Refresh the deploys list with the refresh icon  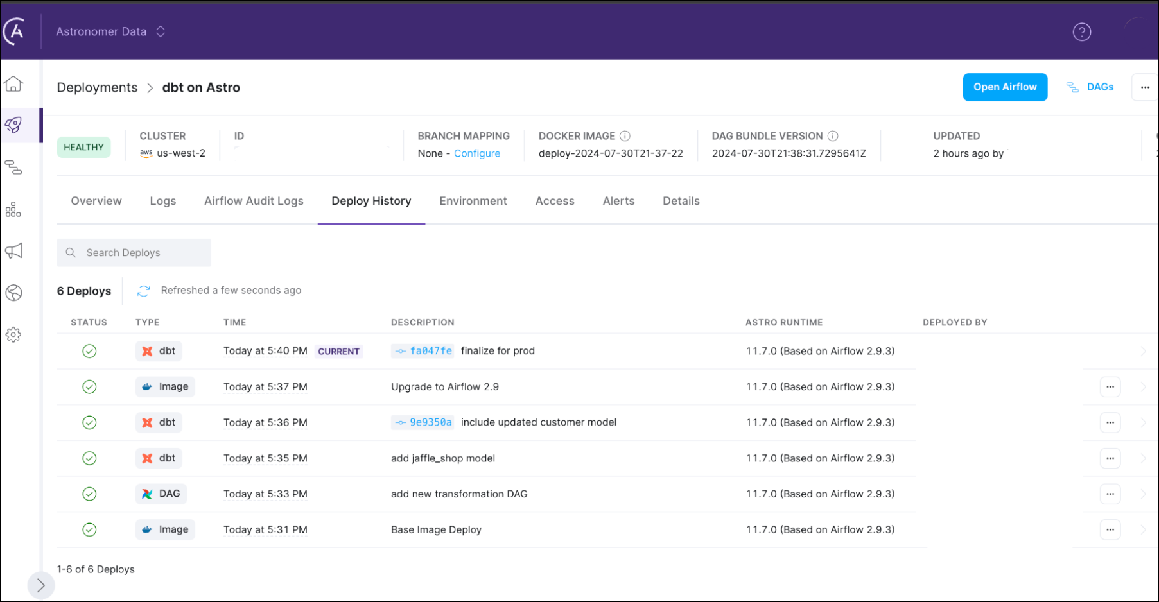click(143, 290)
